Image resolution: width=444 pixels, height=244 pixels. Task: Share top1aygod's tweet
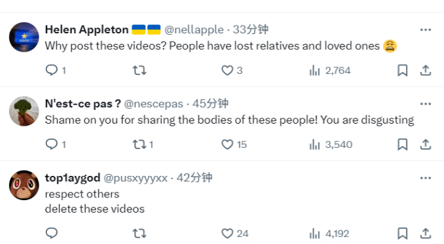[x=425, y=234]
